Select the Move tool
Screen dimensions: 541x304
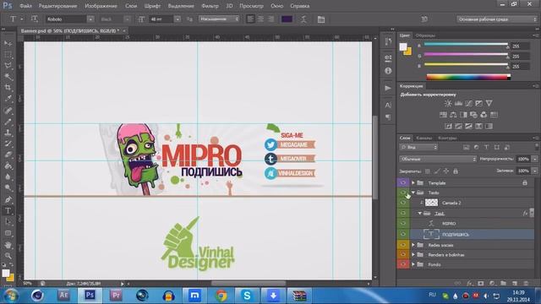coord(8,44)
